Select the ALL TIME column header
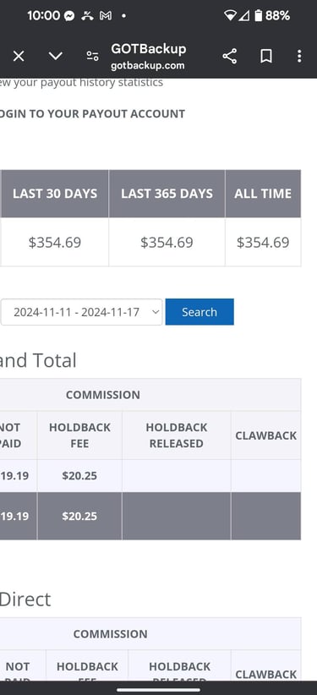This screenshot has width=317, height=695. (263, 194)
